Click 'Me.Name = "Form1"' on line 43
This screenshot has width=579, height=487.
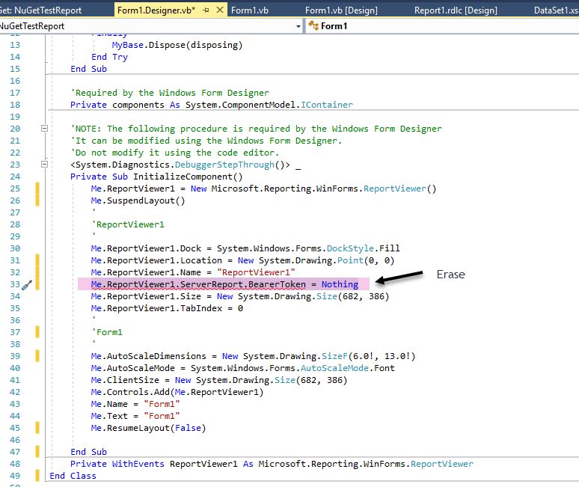click(x=135, y=404)
